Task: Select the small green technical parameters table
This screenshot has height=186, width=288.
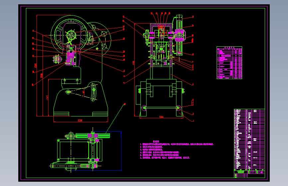Action: 229,63
